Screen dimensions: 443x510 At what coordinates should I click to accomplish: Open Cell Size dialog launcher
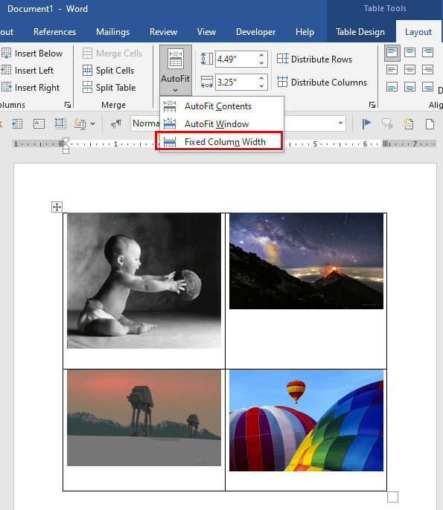point(372,105)
